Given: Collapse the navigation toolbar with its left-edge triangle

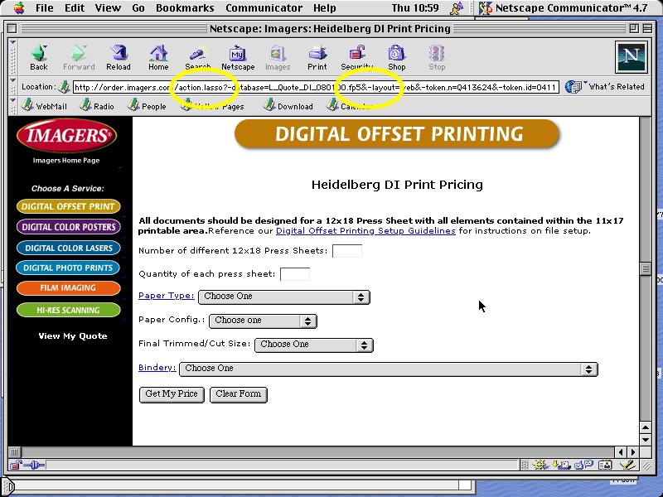Looking at the screenshot, I should coord(12,42).
